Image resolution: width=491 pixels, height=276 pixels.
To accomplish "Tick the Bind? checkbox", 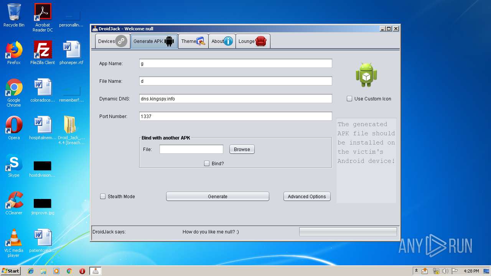I will pos(207,163).
